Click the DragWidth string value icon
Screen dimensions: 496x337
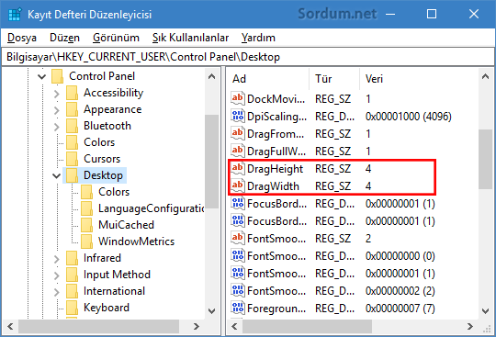(238, 185)
